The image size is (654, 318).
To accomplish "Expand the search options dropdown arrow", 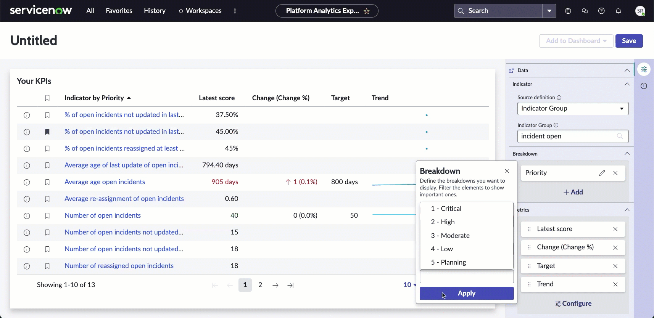I will point(549,11).
